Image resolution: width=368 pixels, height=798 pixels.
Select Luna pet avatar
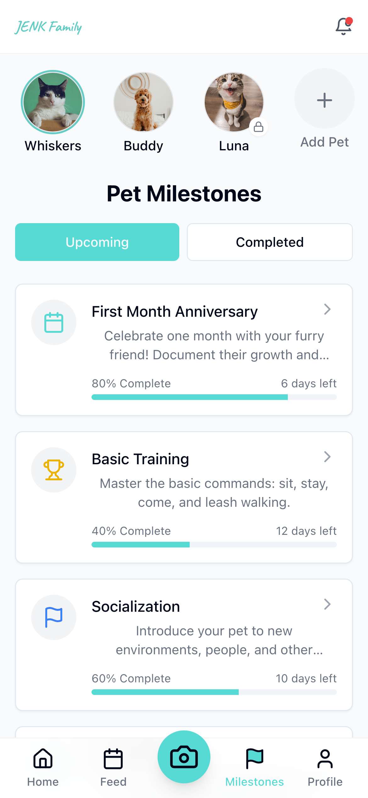tap(234, 102)
